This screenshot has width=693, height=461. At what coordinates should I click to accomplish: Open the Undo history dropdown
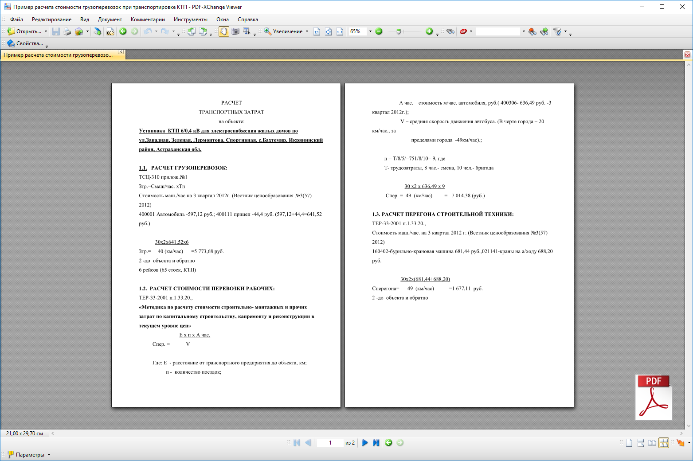pyautogui.click(x=156, y=31)
